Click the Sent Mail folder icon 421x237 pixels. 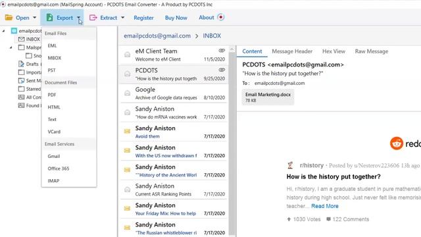click(21, 80)
